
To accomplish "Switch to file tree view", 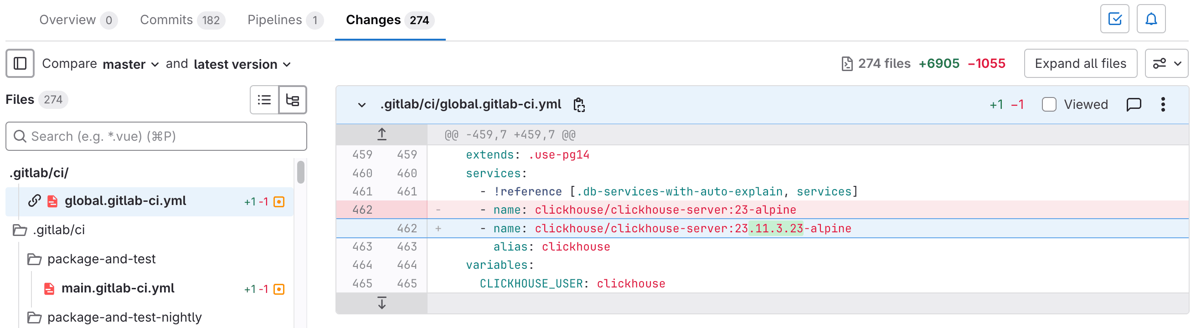I will pos(293,100).
